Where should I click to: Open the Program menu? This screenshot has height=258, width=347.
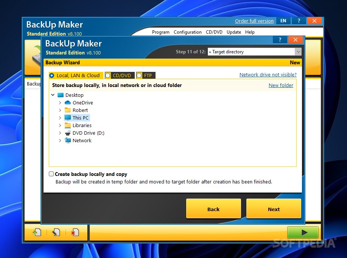(161, 32)
